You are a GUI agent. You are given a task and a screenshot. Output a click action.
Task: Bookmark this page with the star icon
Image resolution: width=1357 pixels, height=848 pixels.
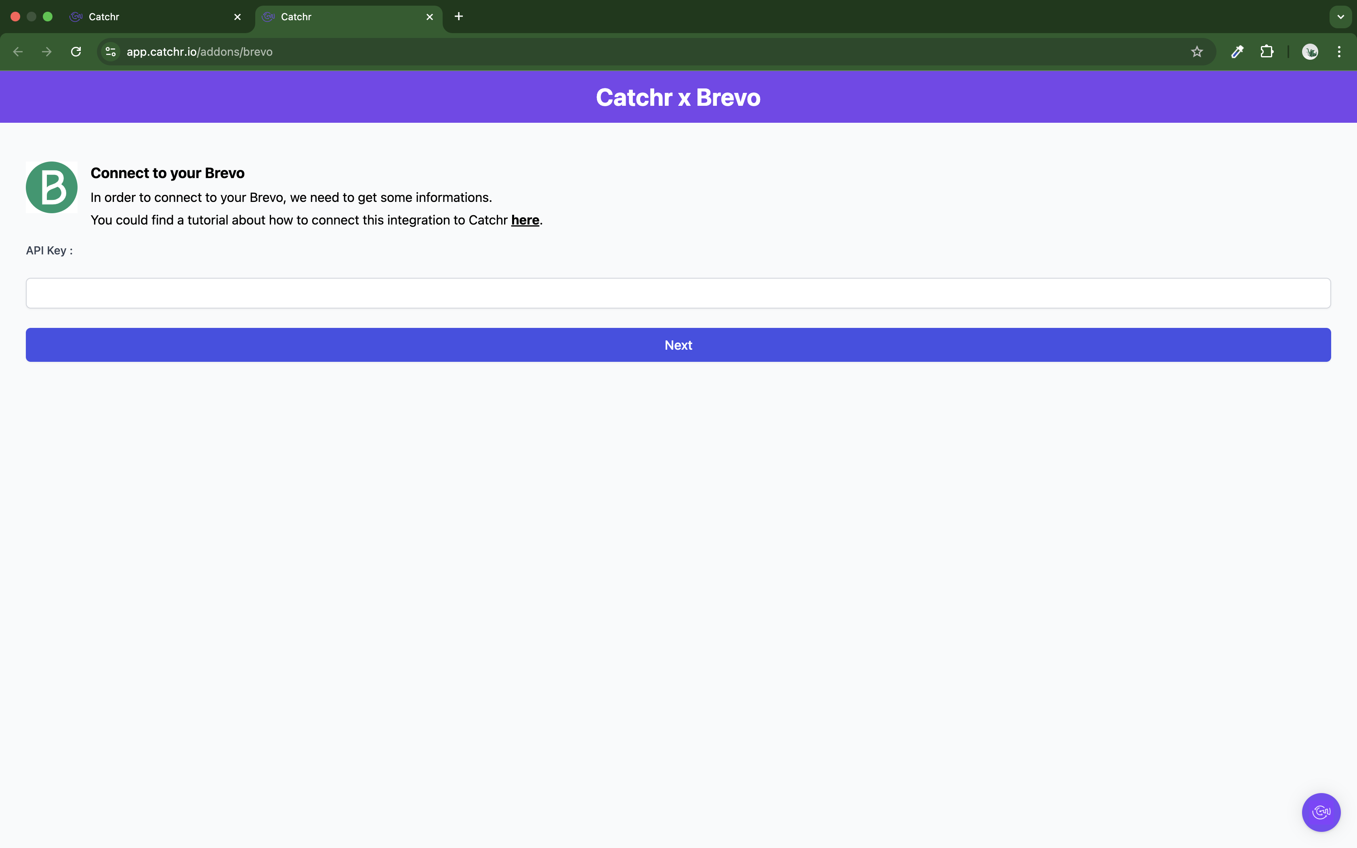[1197, 52]
